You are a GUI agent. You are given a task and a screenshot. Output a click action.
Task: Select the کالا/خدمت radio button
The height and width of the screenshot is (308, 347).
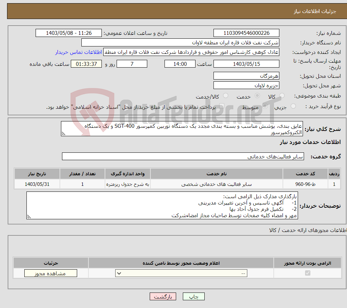coord(225,96)
